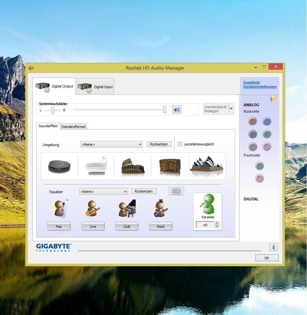Open the Equalizer preset dropdown
Screen dimensions: 307x315
[x=103, y=192]
